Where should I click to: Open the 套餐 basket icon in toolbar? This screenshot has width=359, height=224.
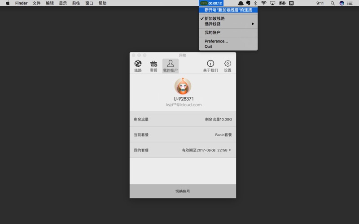[x=153, y=65]
